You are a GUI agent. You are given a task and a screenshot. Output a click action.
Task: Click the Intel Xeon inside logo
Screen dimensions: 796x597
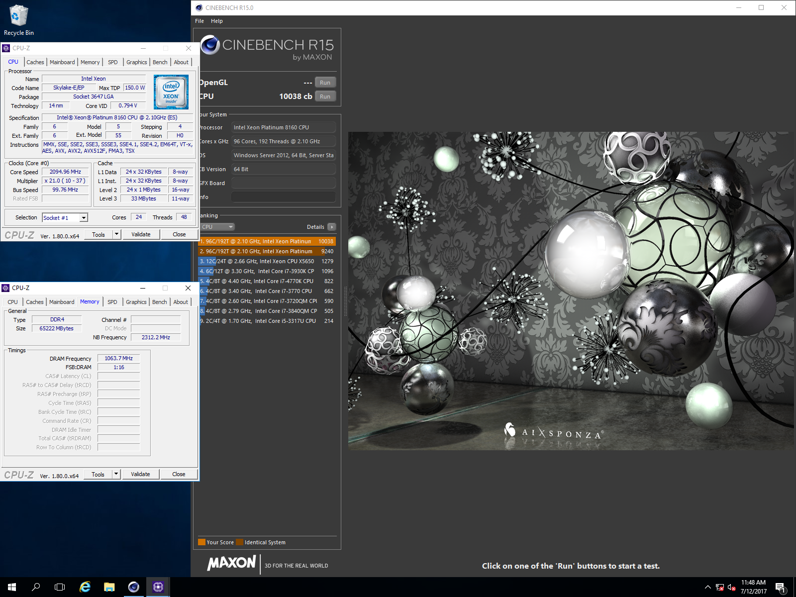[x=171, y=92]
